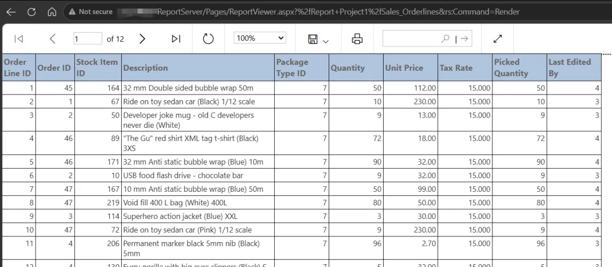
Task: Select 'Superhero action jacket (Blue) XXL' cell
Action: 198,216
